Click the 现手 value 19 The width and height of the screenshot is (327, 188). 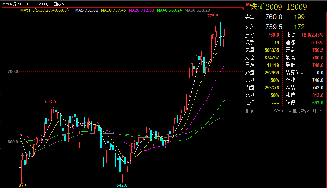(x=276, y=43)
